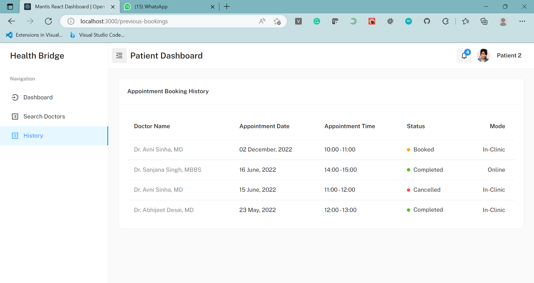Image resolution: width=534 pixels, height=283 pixels.
Task: Open the Visual Studio Code bookmark
Action: tap(97, 35)
